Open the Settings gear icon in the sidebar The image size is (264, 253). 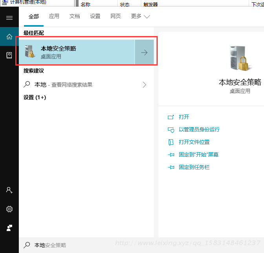(9, 209)
